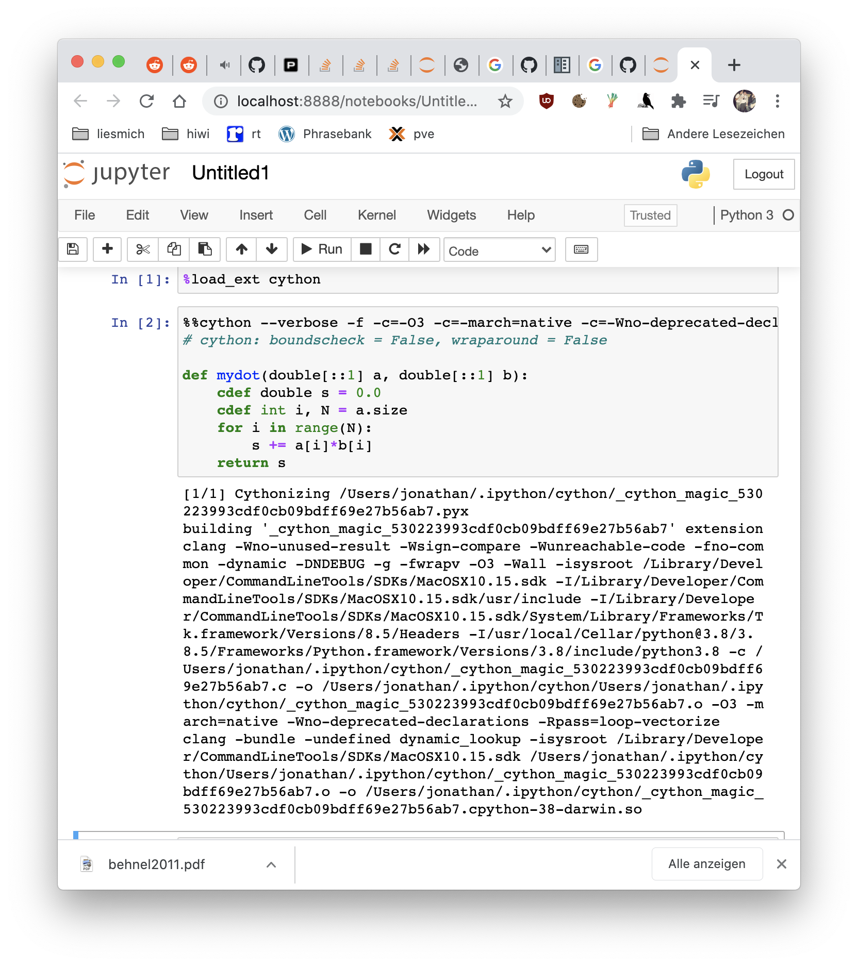Click into the mydot Cython code cell
This screenshot has width=858, height=966.
pos(478,392)
